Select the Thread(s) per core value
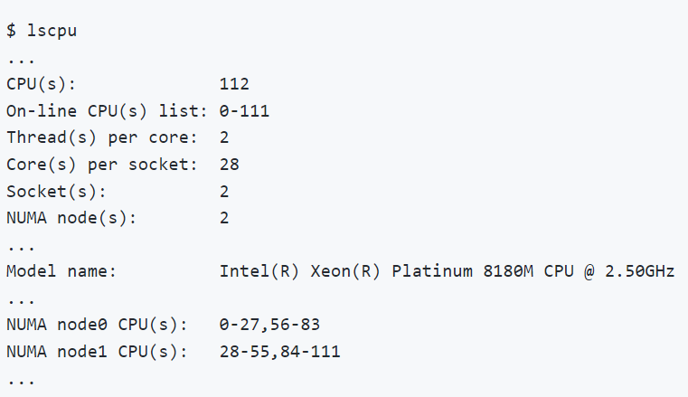This screenshot has height=397, width=688. 224,137
